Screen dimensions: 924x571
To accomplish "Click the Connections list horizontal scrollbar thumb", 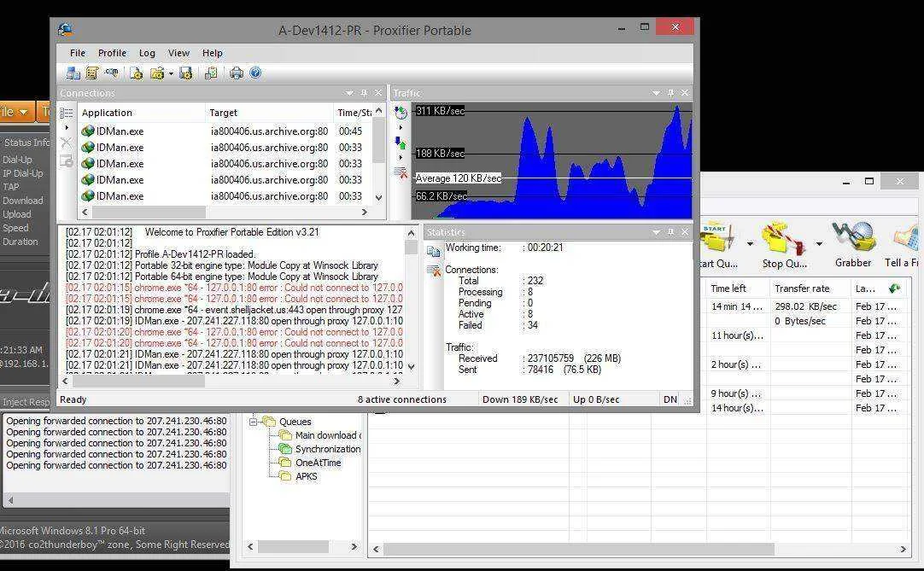I will pyautogui.click(x=149, y=212).
